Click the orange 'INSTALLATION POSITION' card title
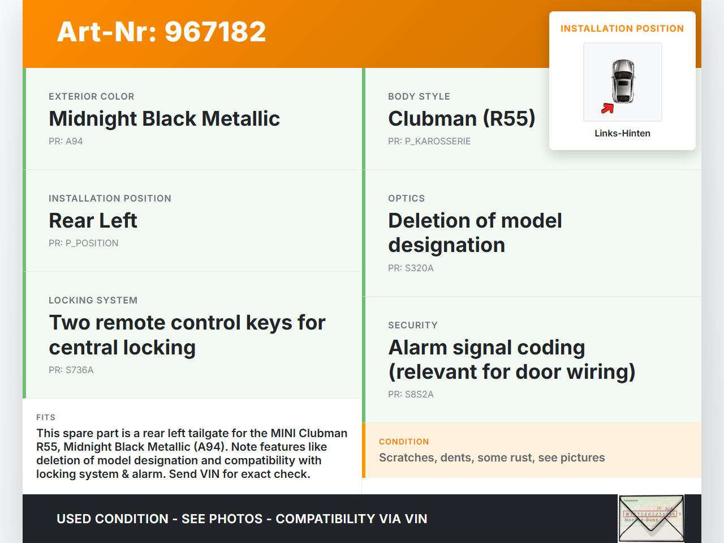This screenshot has width=724, height=543. [x=622, y=28]
